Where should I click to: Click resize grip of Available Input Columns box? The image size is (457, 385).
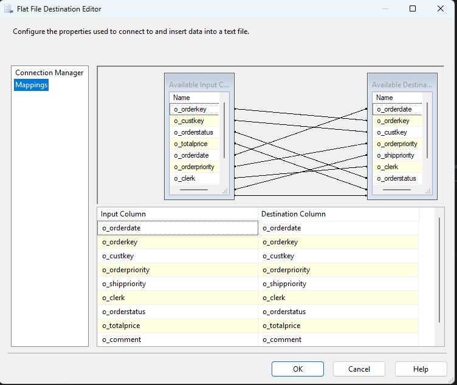coord(225,192)
